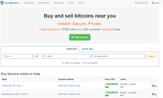Click the Limits column header
163x98 pixels.
click(123, 79)
